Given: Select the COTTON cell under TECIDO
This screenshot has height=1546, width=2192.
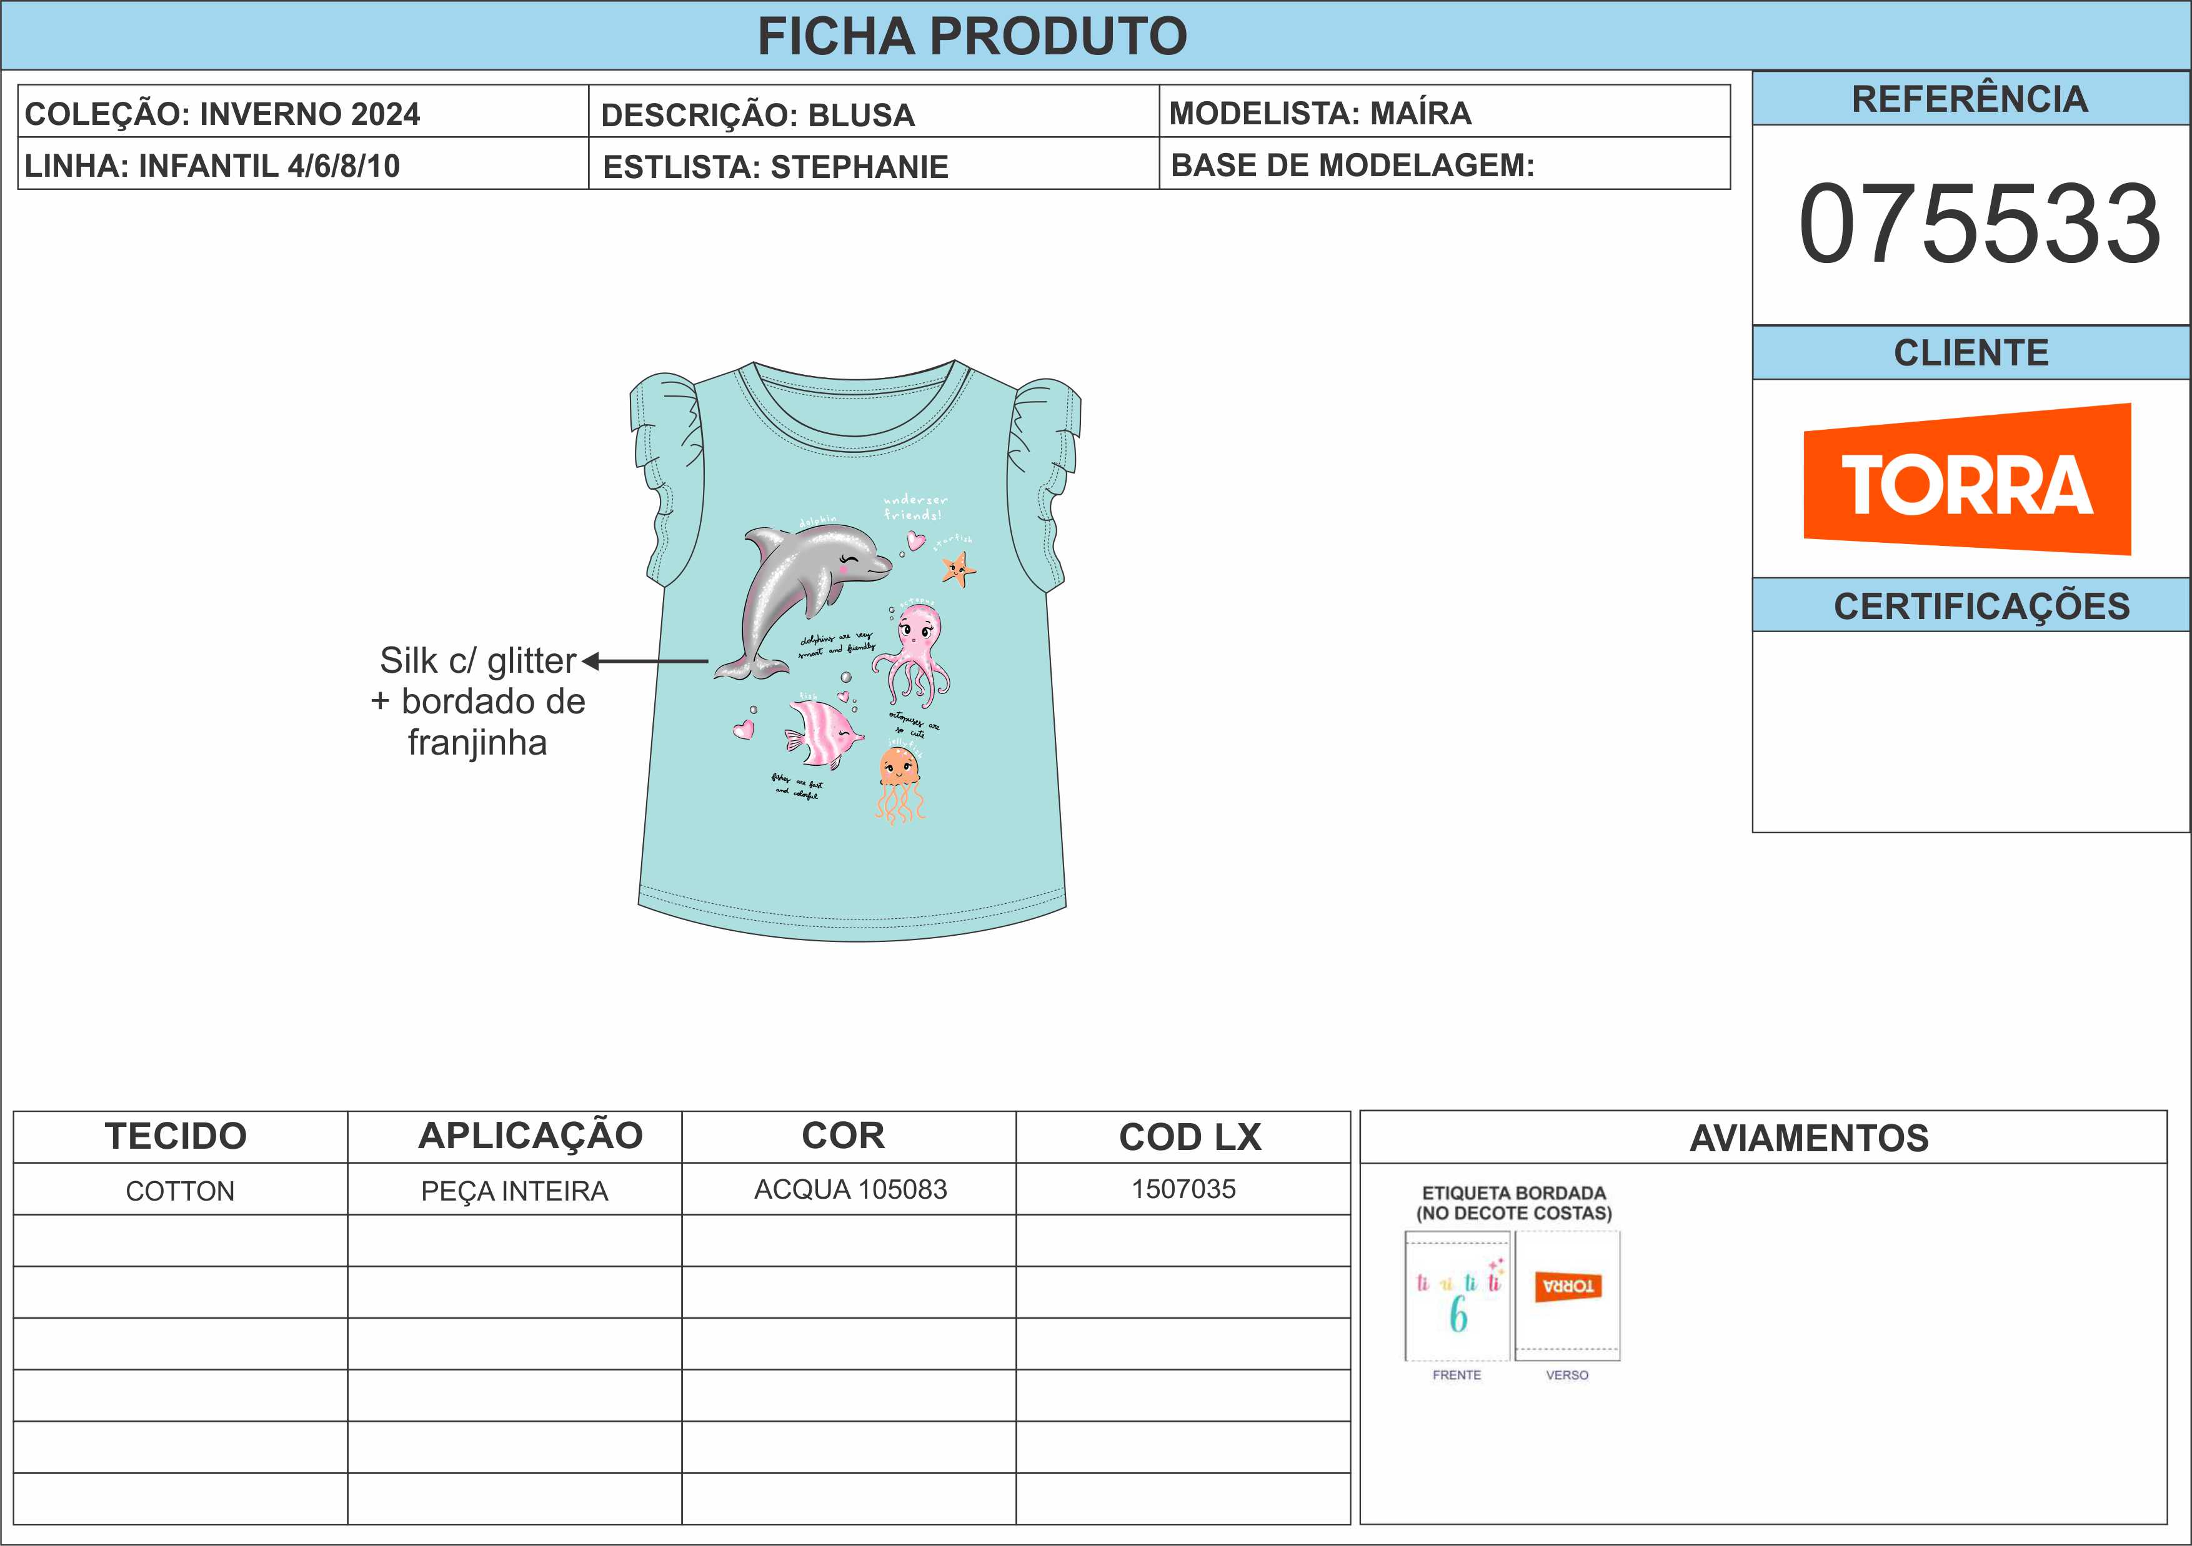Looking at the screenshot, I should point(181,1190).
